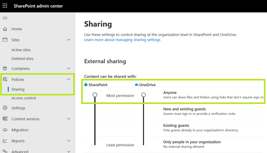
Task: Click the Policies sliders icon
Action: [5, 79]
